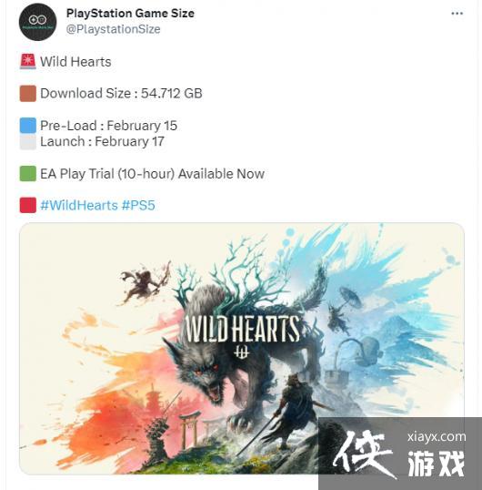Click the #PS5 hashtag
Screen dimensions: 482x490
click(x=138, y=205)
